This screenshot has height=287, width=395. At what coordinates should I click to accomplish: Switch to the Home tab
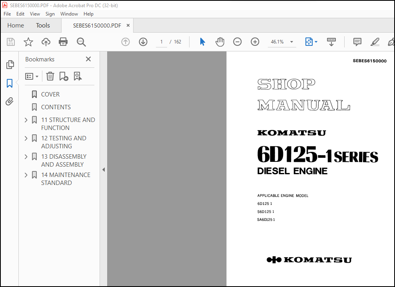tap(16, 26)
